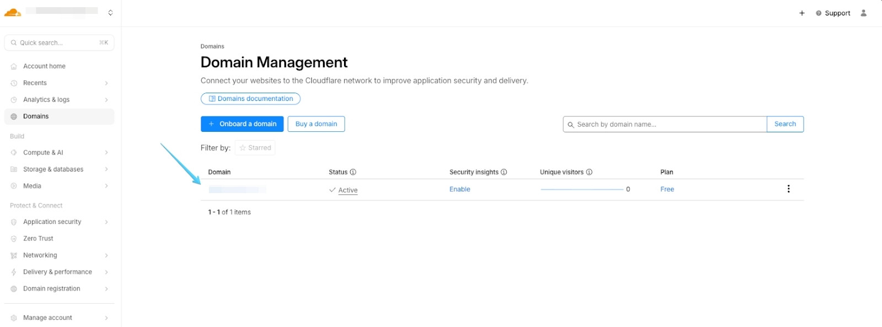Click the Media play icon

coord(14,186)
